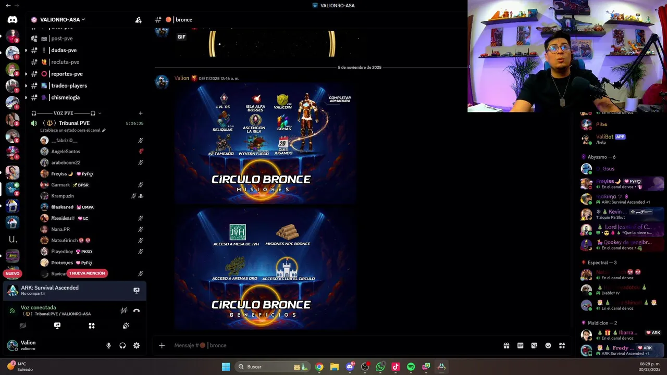Screen dimensions: 667x375
Task: Open voice activities icon
Action: click(92, 326)
